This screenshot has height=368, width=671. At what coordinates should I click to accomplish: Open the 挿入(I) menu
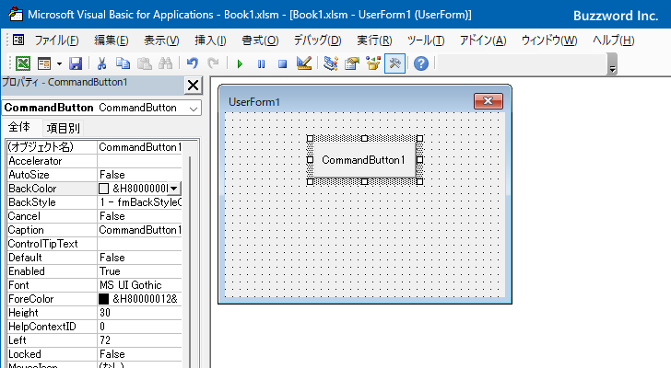point(210,40)
